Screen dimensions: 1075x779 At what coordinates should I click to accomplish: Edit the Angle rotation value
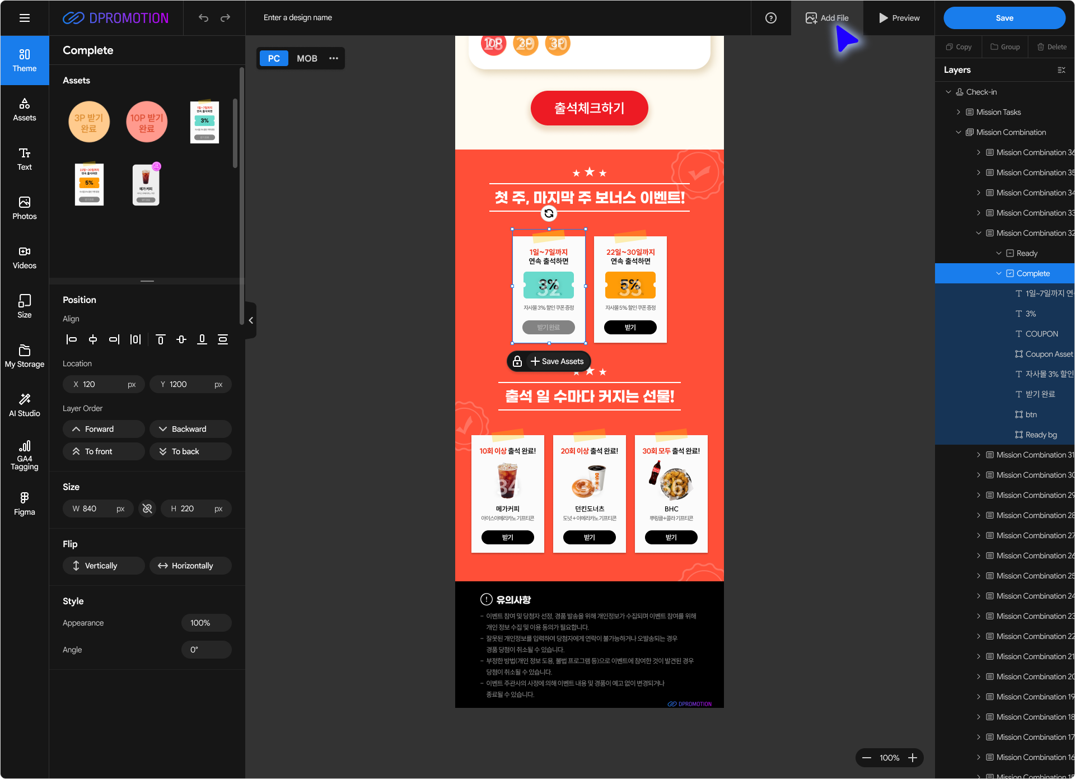(x=207, y=650)
